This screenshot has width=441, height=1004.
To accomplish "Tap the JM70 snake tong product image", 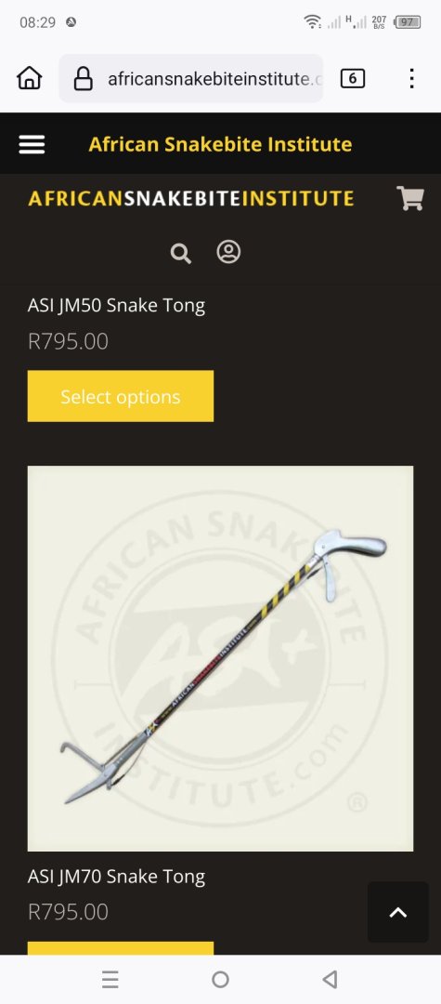I will pos(221,659).
